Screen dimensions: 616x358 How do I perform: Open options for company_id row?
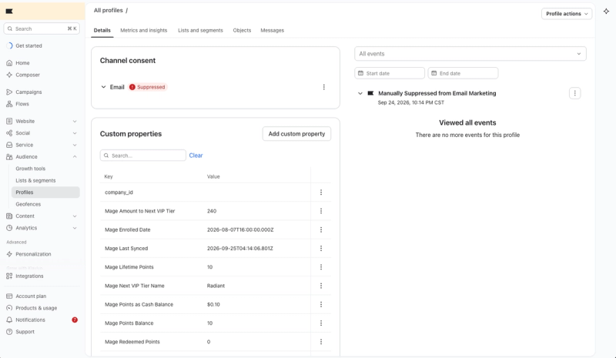tap(321, 192)
